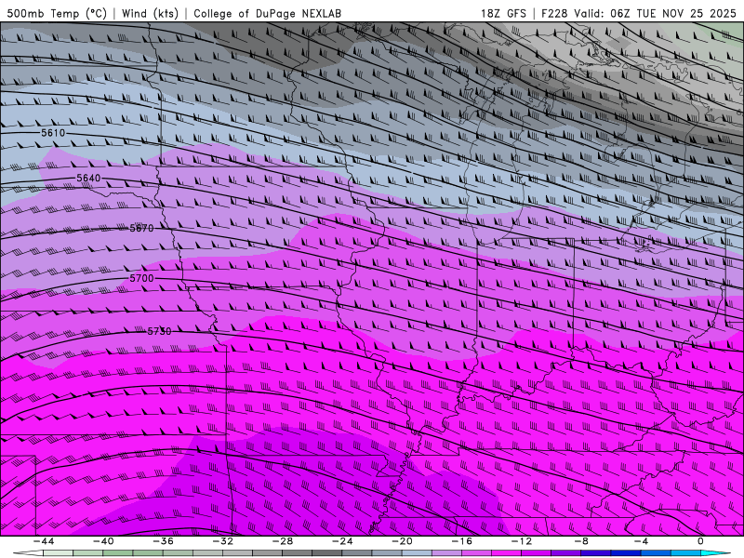The height and width of the screenshot is (558, 744).
Task: Select the 'Wind (kts)' header label
Action: click(x=150, y=13)
